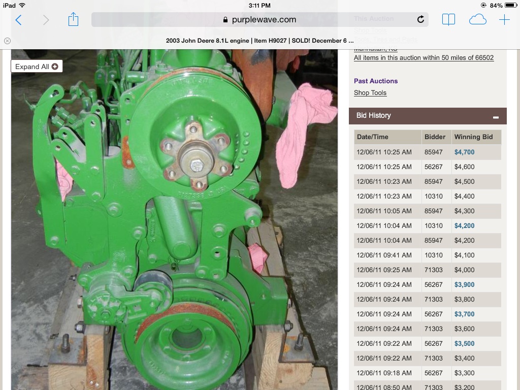Navigate back with the Safari back arrow
Image resolution: width=520 pixels, height=390 pixels.
tap(18, 19)
